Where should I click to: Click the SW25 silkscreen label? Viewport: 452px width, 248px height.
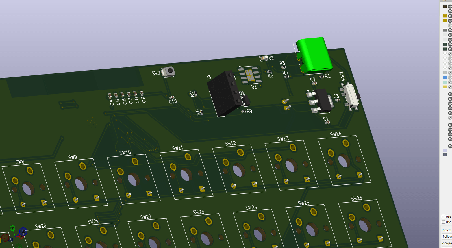click(x=304, y=203)
